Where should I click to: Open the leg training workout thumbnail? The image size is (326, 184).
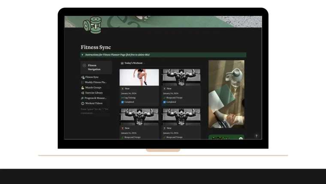pos(139,77)
